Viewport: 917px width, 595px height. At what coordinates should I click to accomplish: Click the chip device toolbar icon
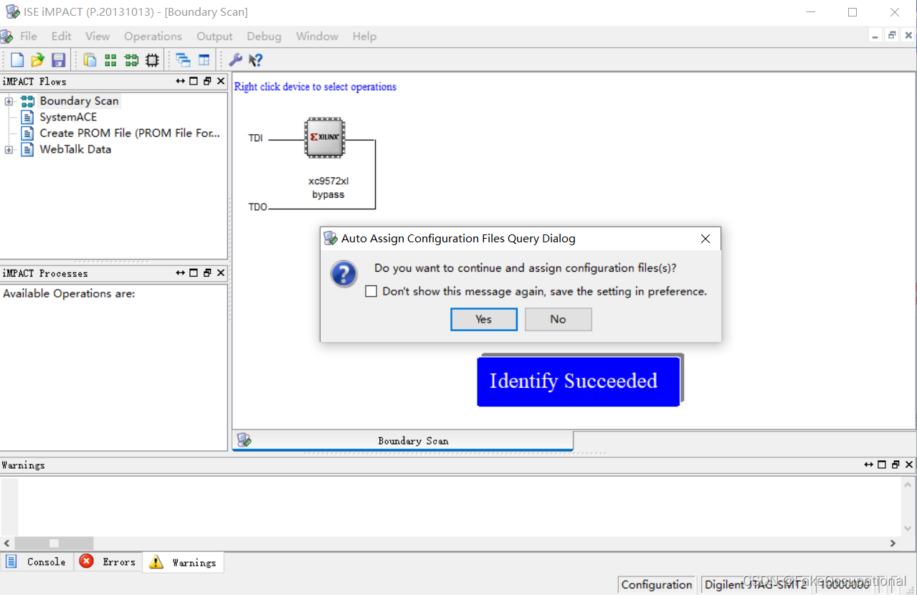click(152, 60)
